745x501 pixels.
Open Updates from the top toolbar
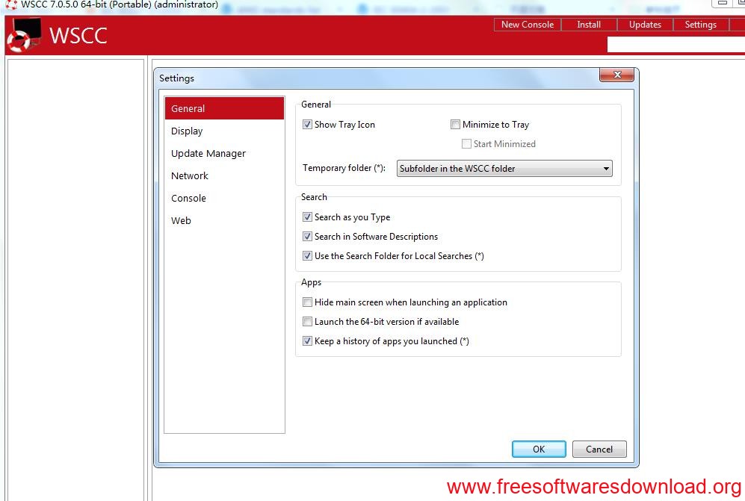click(x=645, y=25)
